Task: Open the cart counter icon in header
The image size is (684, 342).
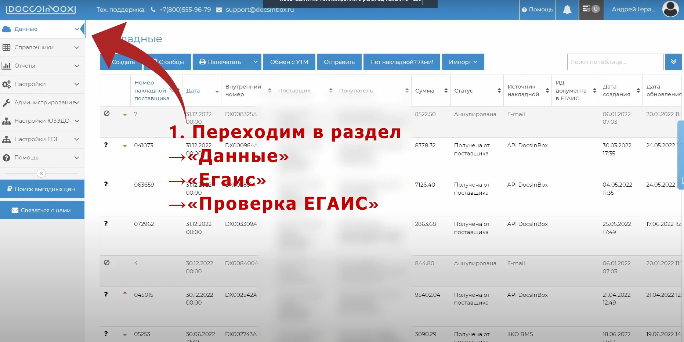Action: (591, 9)
